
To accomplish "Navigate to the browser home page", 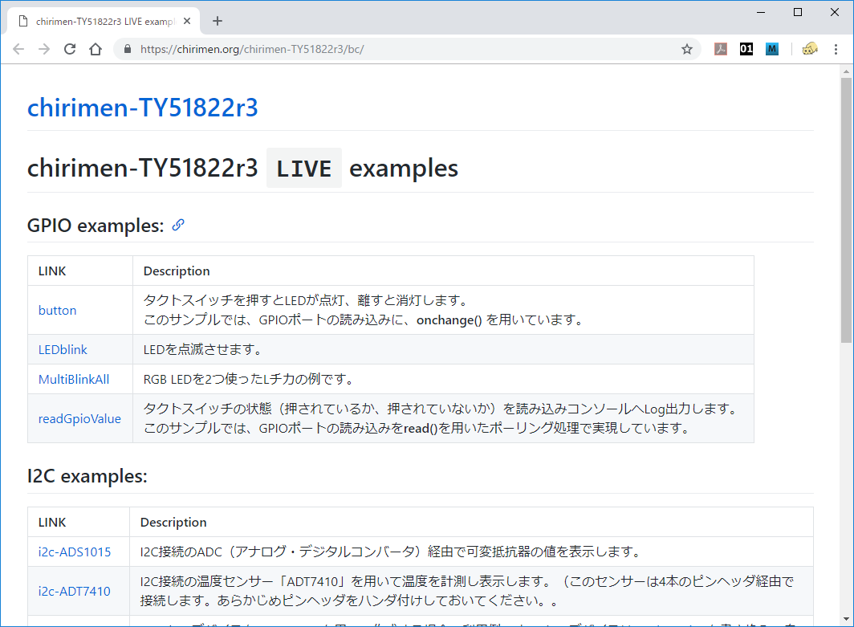I will point(96,49).
